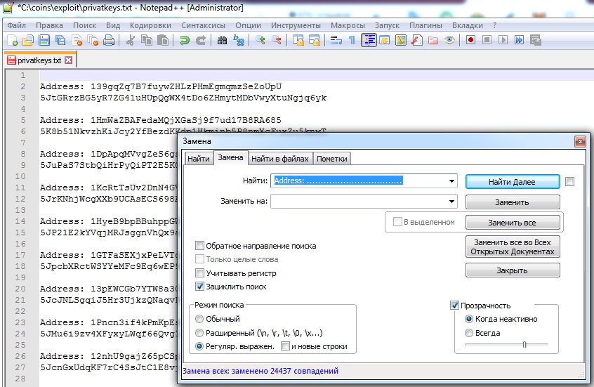
Task: Choose 'Когда неактивно' transparency option
Action: [469, 319]
